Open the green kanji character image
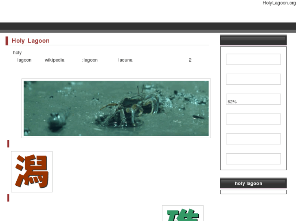This screenshot has width=296, height=221. tap(183, 213)
